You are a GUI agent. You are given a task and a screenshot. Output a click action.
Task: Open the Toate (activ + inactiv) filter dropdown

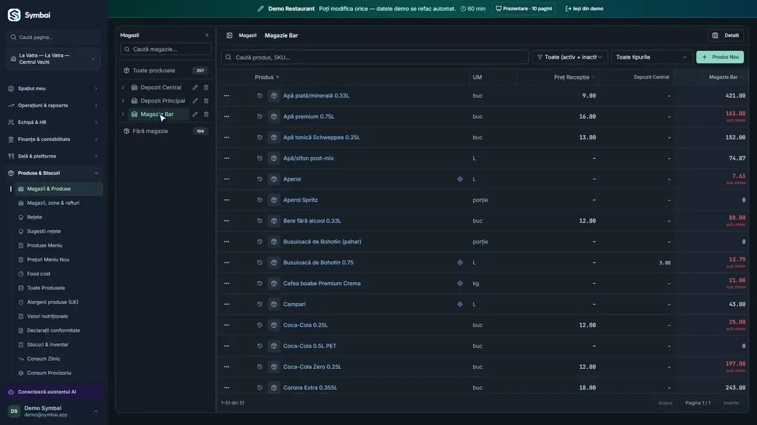pyautogui.click(x=570, y=57)
